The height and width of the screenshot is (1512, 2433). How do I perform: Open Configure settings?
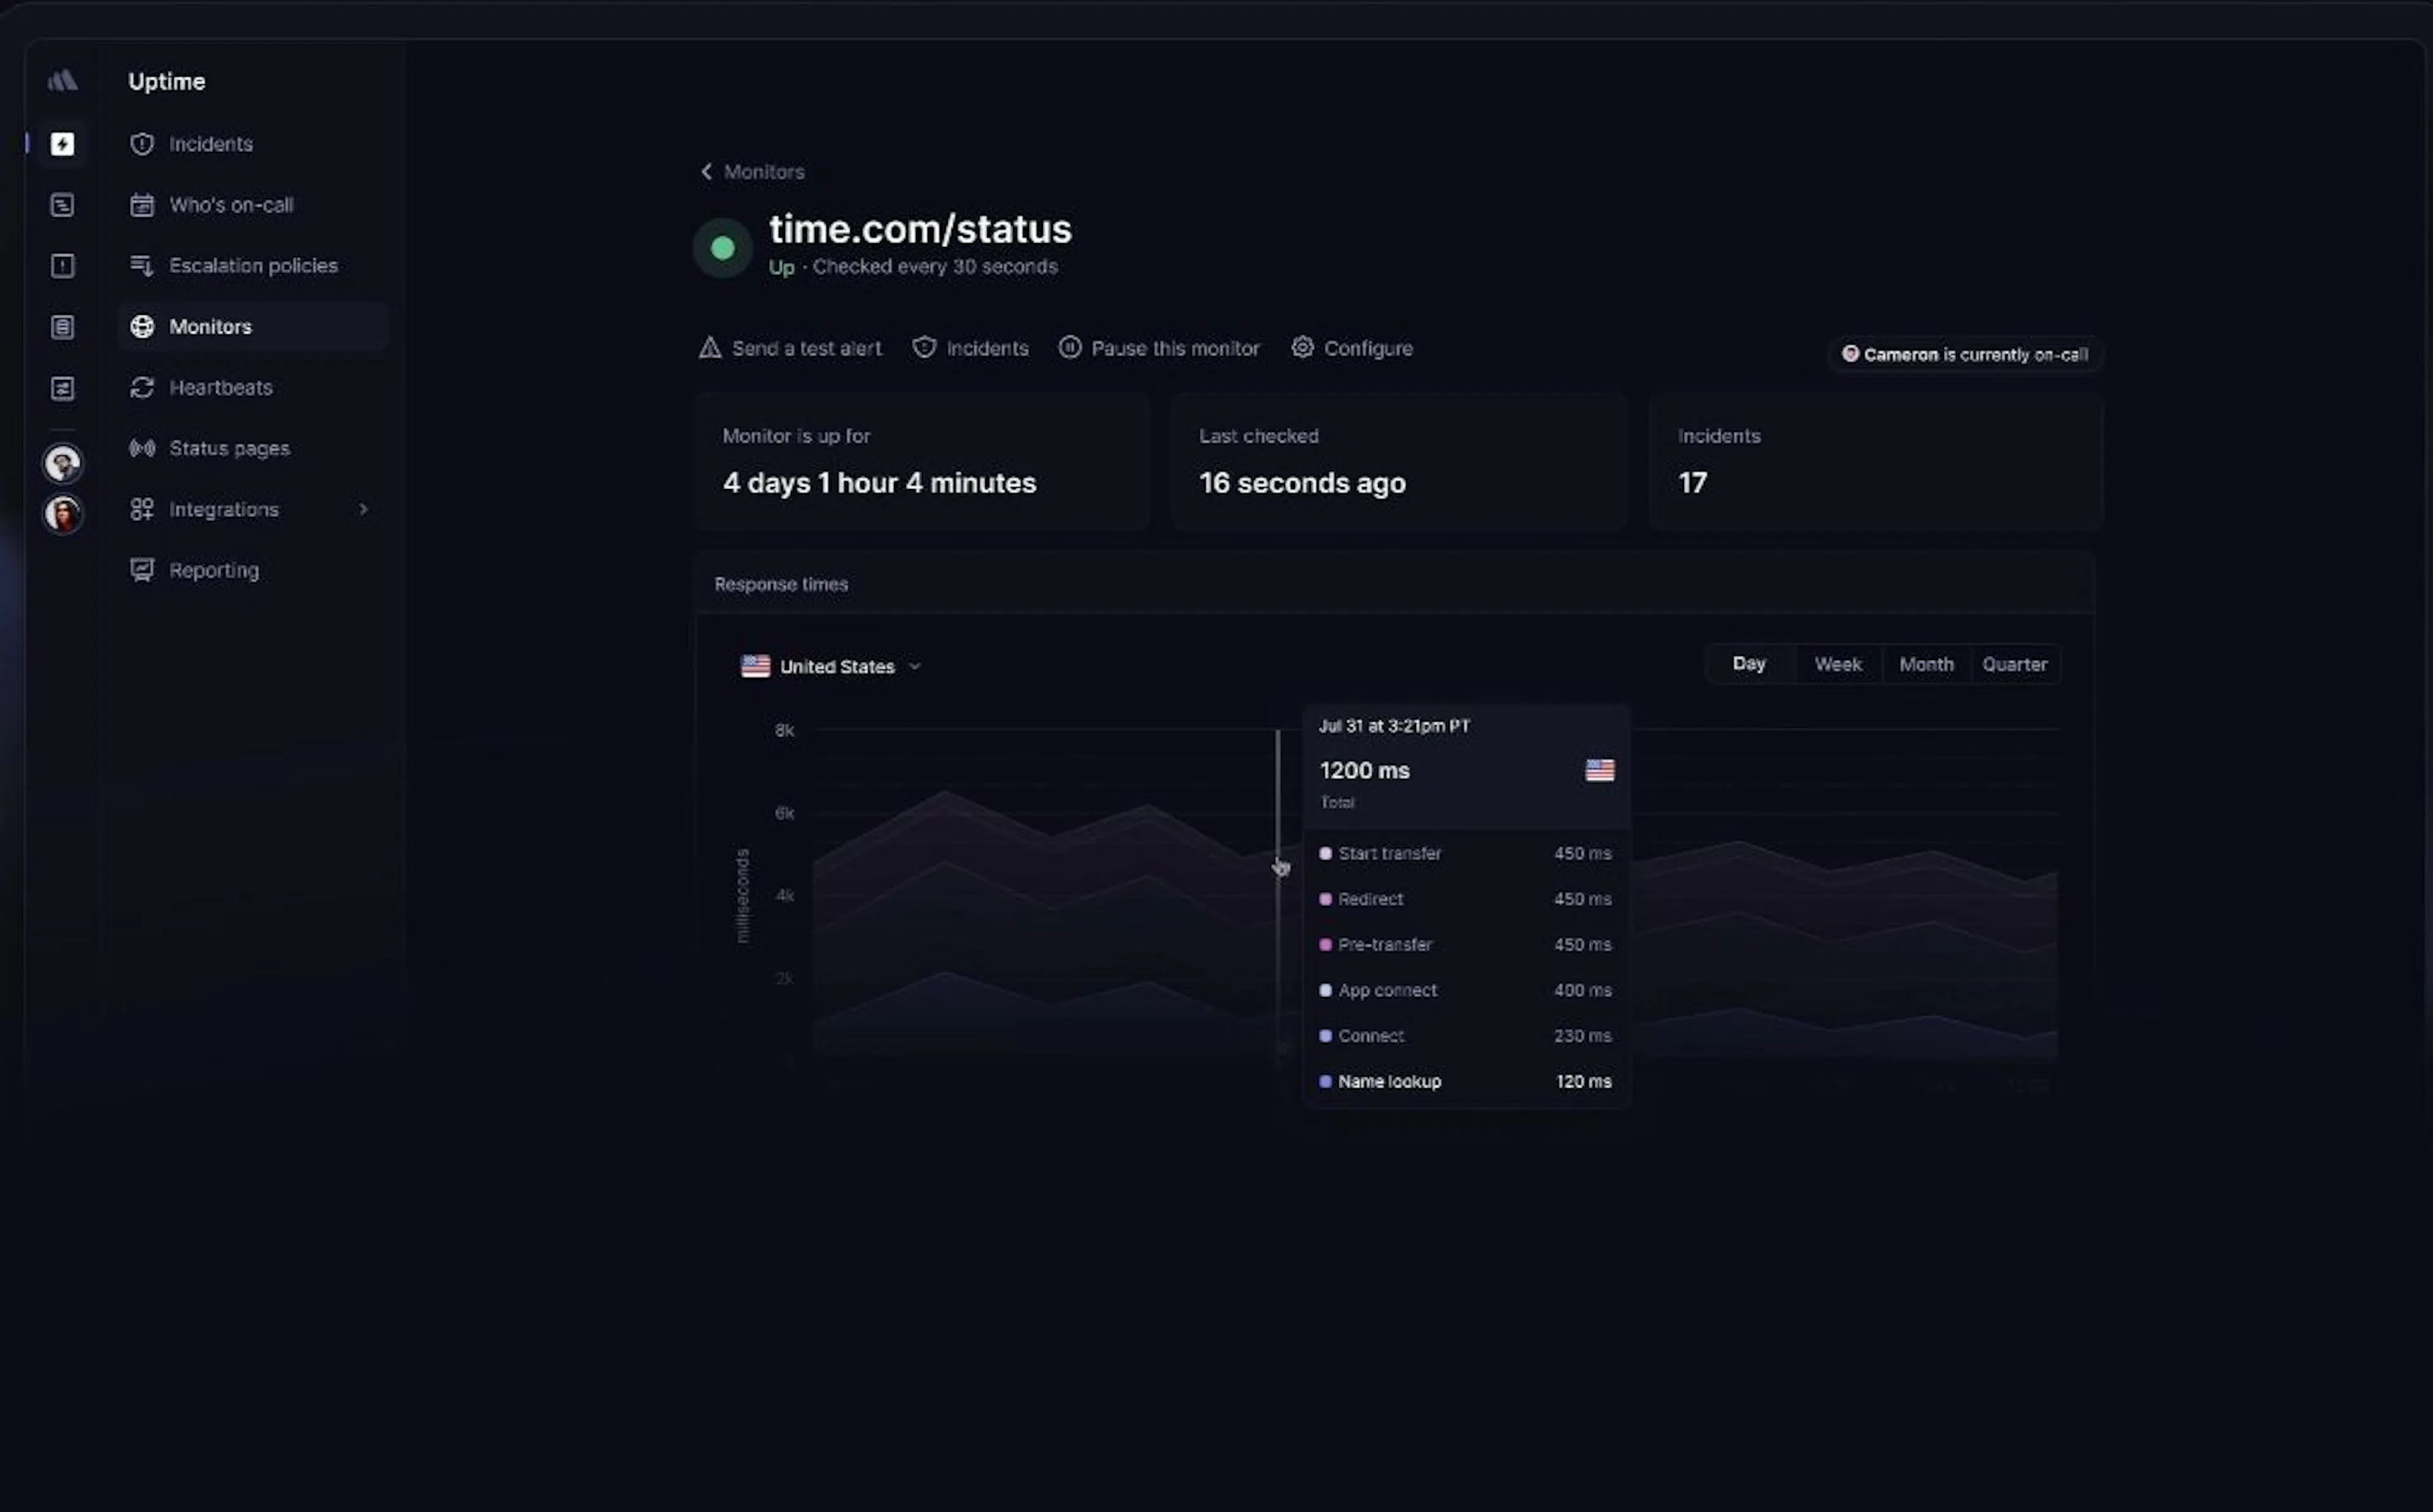1352,349
